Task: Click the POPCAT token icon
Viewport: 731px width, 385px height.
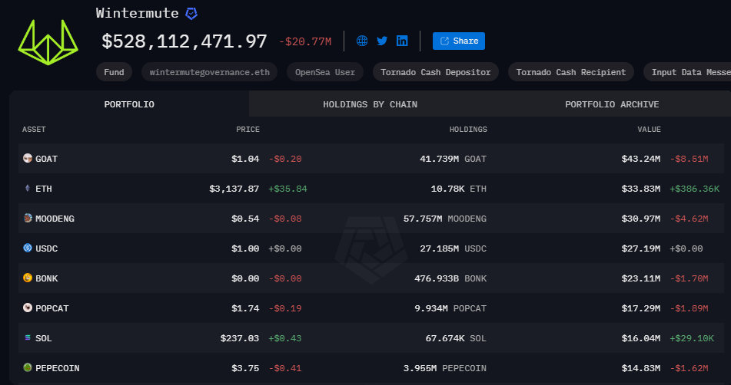Action: point(28,308)
